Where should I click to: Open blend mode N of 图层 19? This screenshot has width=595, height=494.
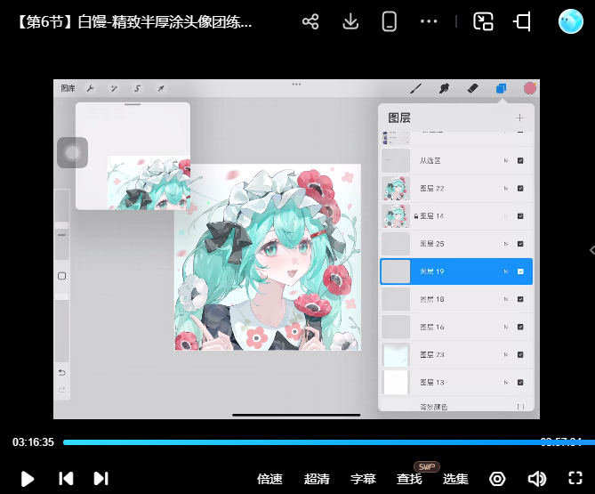tap(506, 271)
